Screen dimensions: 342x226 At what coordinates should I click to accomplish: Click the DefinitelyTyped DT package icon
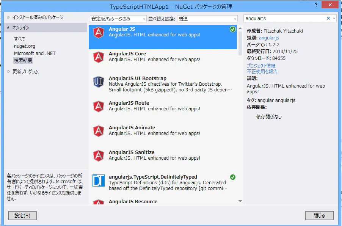[99, 180]
